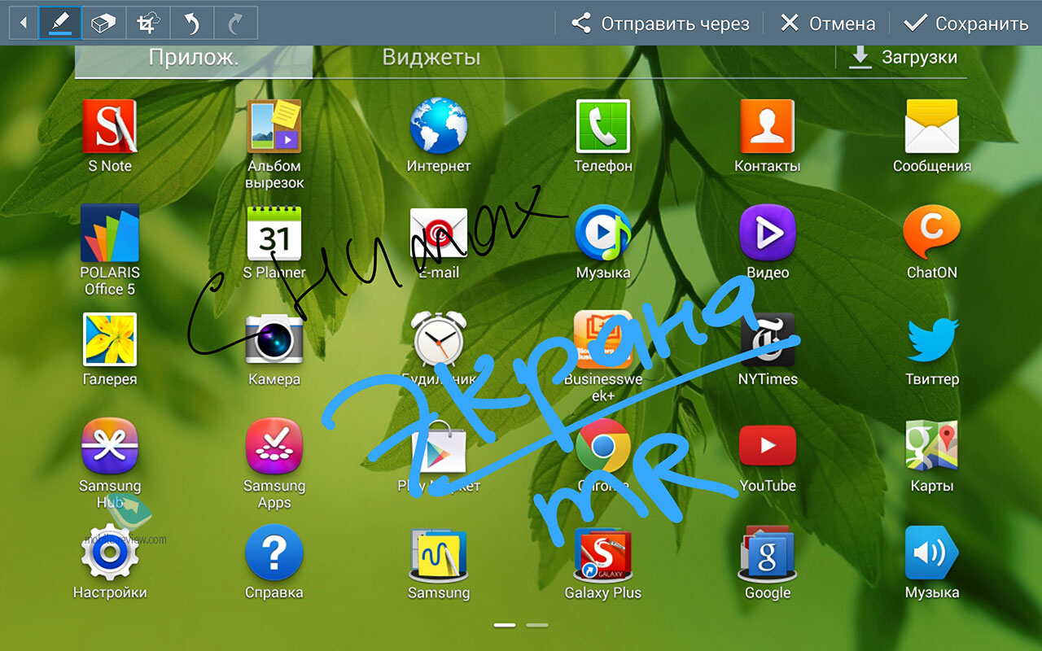The image size is (1042, 651).
Task: Launch Chrome browser
Action: [x=603, y=455]
